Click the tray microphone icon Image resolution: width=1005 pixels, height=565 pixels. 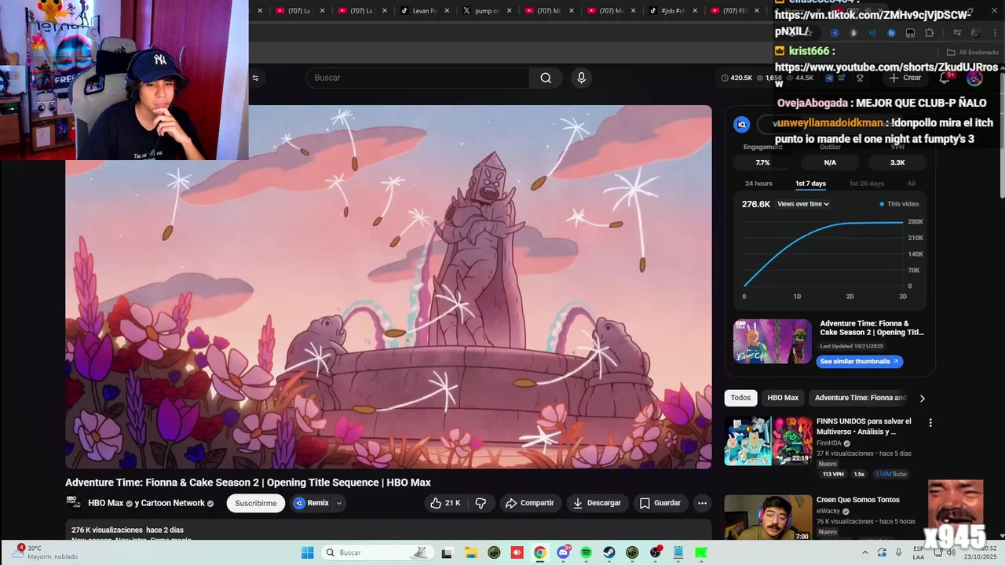pyautogui.click(x=899, y=552)
